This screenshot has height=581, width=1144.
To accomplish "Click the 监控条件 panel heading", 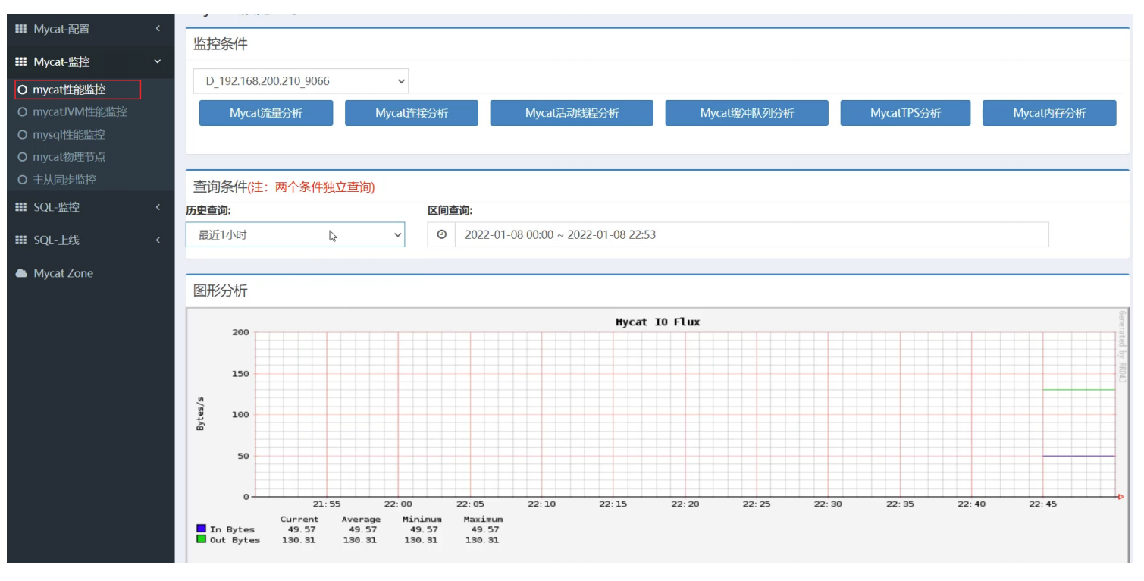I will point(221,45).
